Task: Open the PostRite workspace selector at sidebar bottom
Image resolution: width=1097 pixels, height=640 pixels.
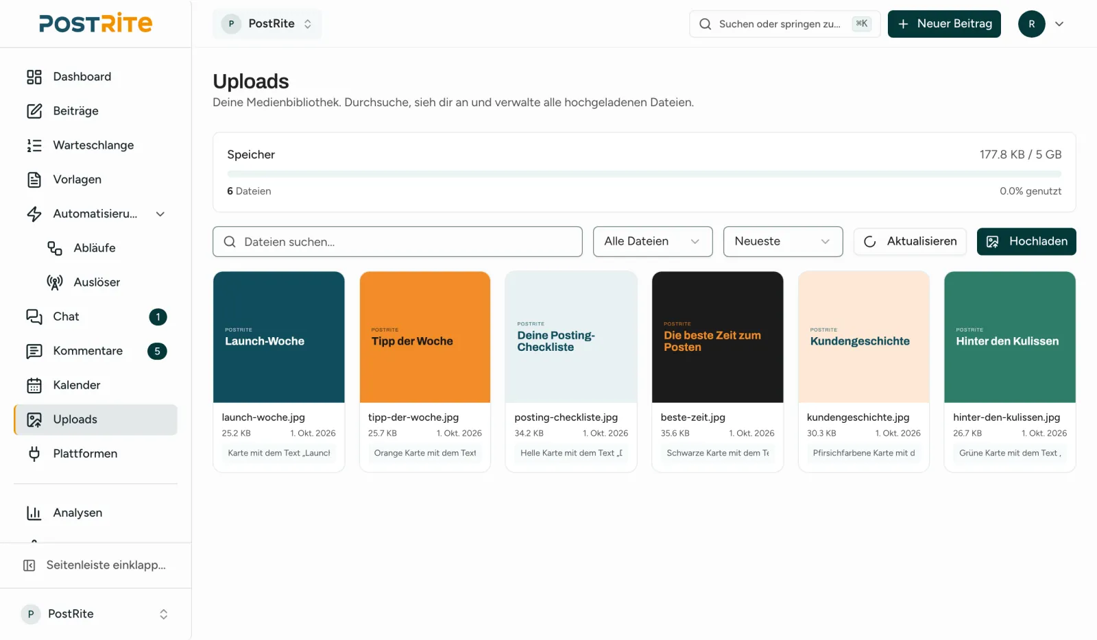Action: [x=95, y=614]
